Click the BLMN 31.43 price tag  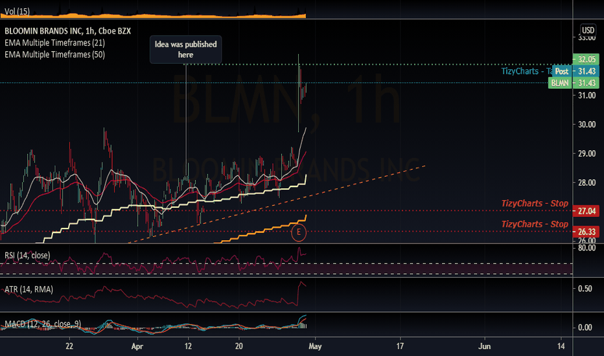574,83
